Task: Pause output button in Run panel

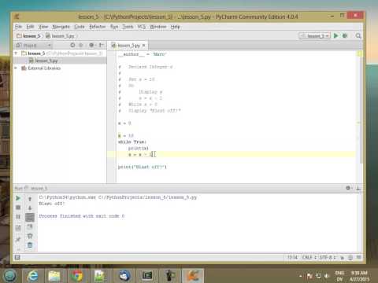Action: point(18,217)
